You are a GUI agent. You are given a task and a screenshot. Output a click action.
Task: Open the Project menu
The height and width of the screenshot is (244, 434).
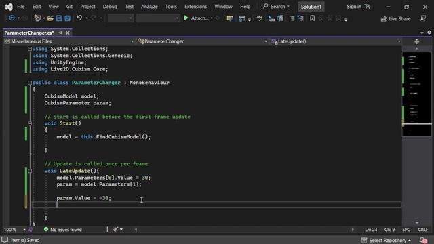87,7
